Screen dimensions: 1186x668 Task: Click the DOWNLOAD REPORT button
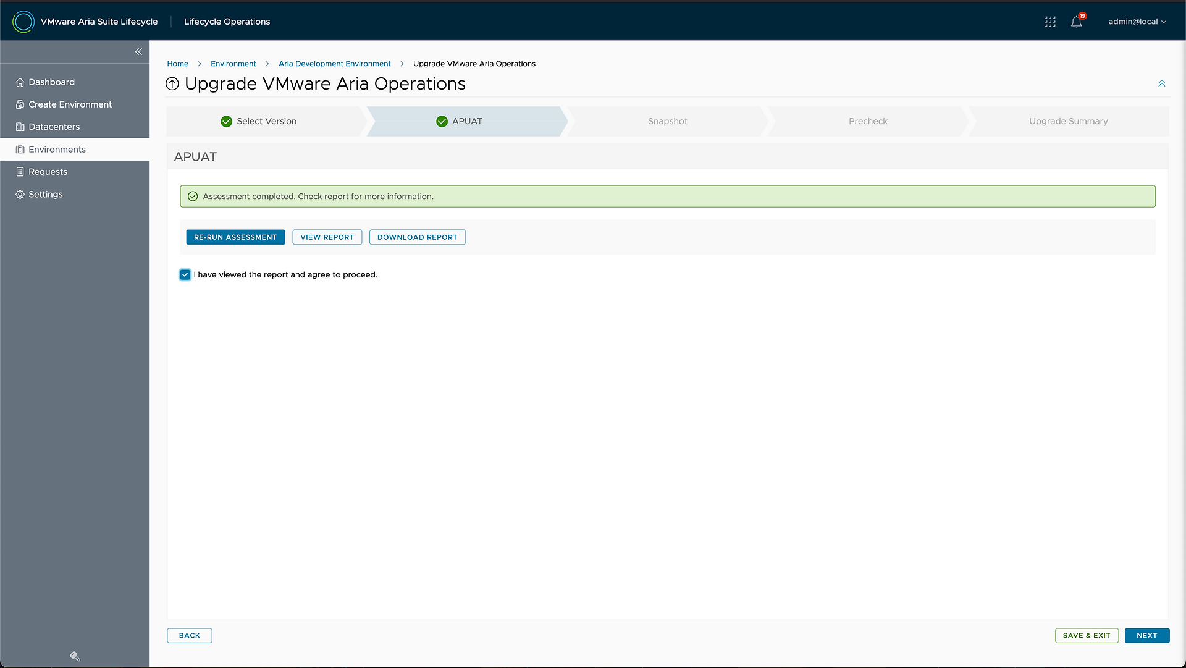pos(418,237)
